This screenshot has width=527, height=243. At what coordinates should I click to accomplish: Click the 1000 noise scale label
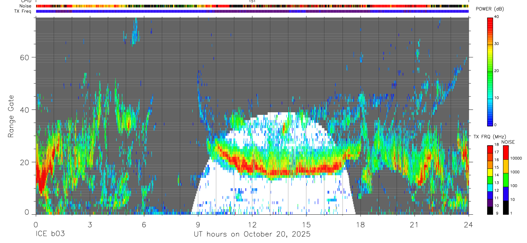pos(515,172)
